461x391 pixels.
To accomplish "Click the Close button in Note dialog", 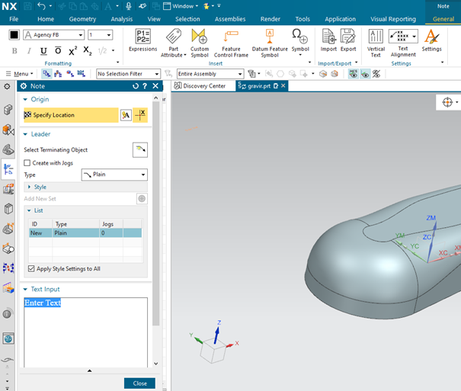I will (139, 383).
